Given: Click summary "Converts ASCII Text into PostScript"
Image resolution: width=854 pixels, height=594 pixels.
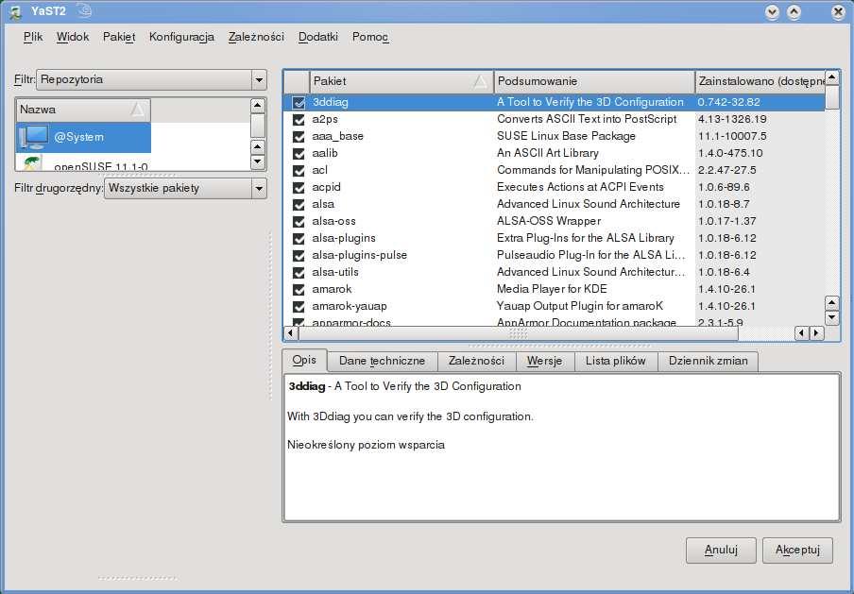Looking at the screenshot, I should click(x=587, y=119).
